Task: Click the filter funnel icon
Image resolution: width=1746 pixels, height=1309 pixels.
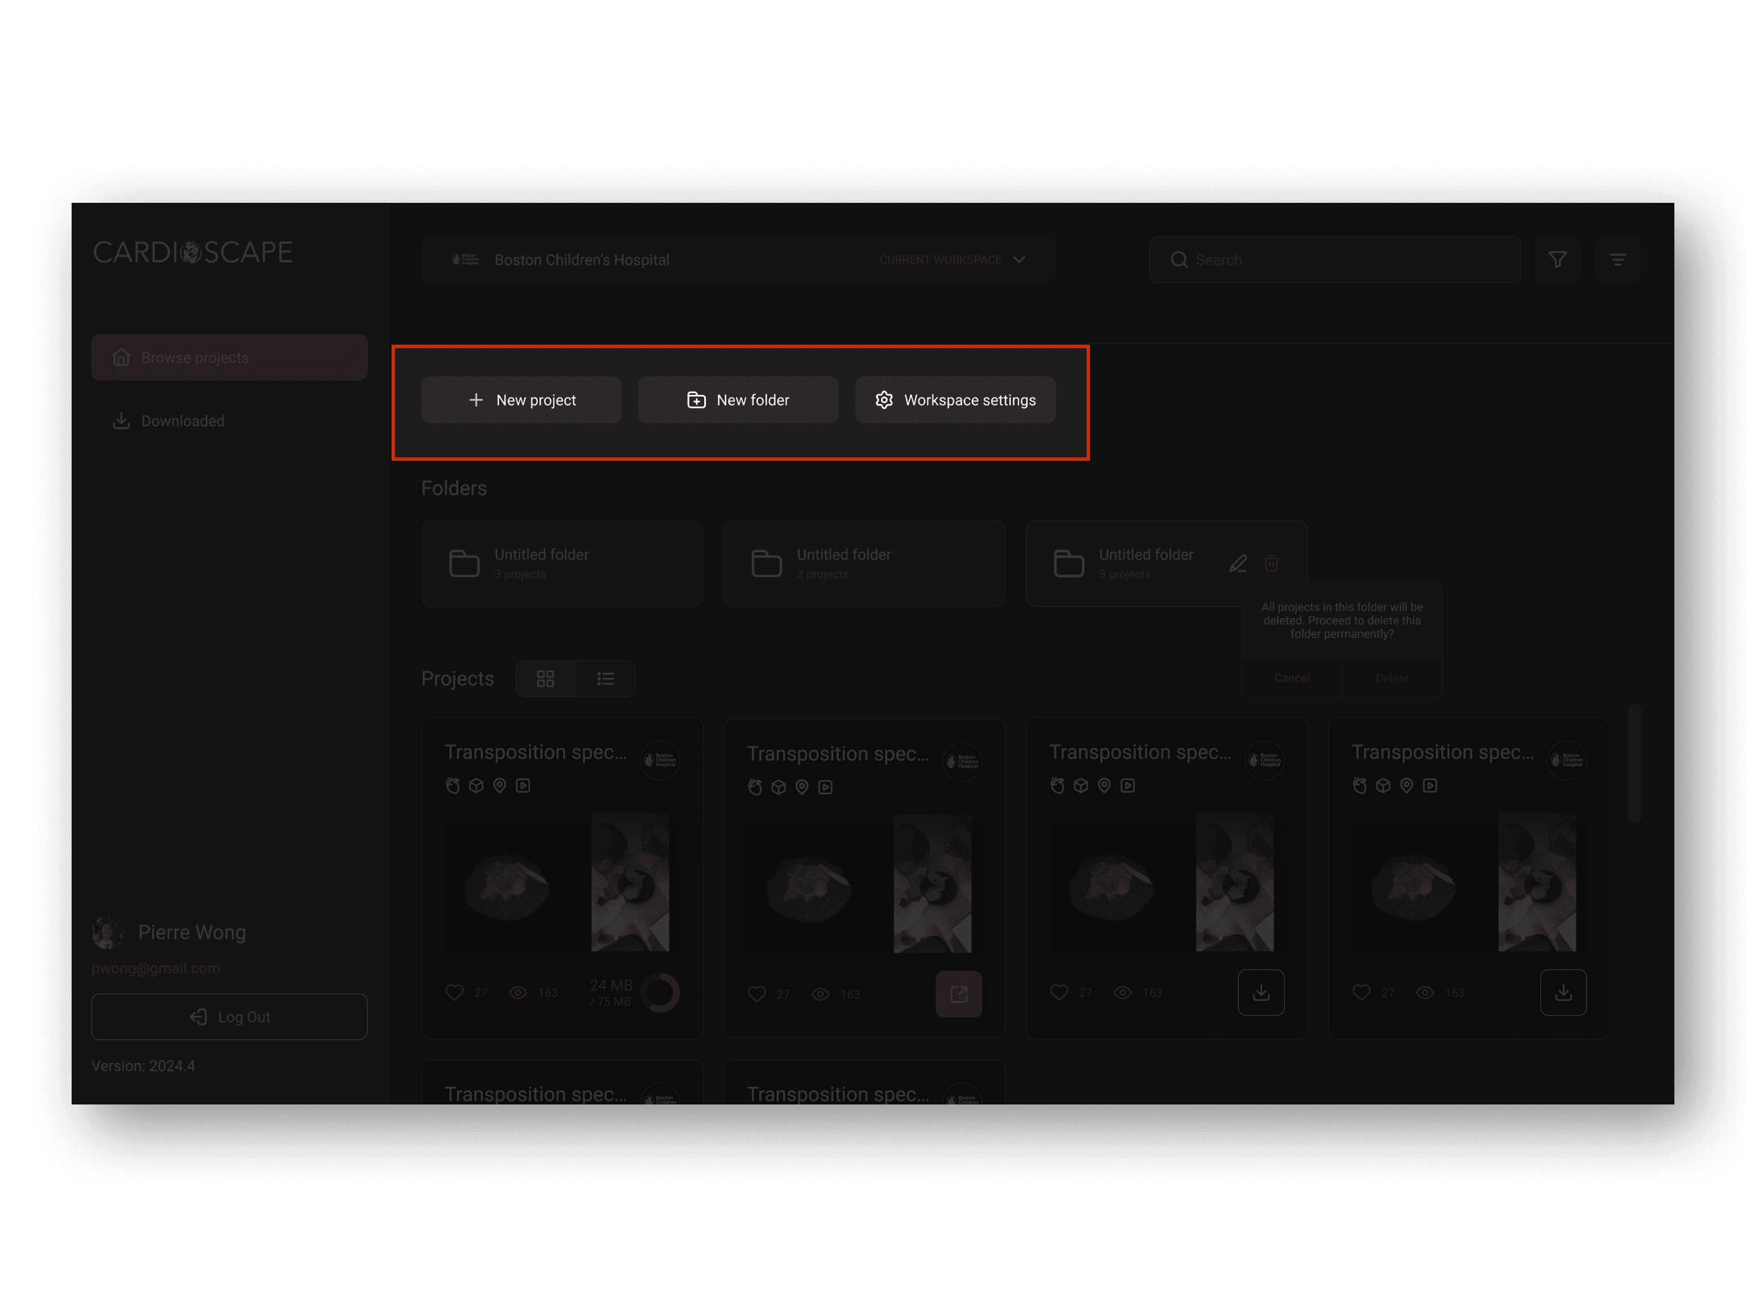Action: click(1557, 260)
